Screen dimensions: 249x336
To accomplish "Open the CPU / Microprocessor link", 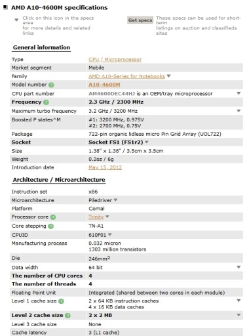I will [x=115, y=60].
